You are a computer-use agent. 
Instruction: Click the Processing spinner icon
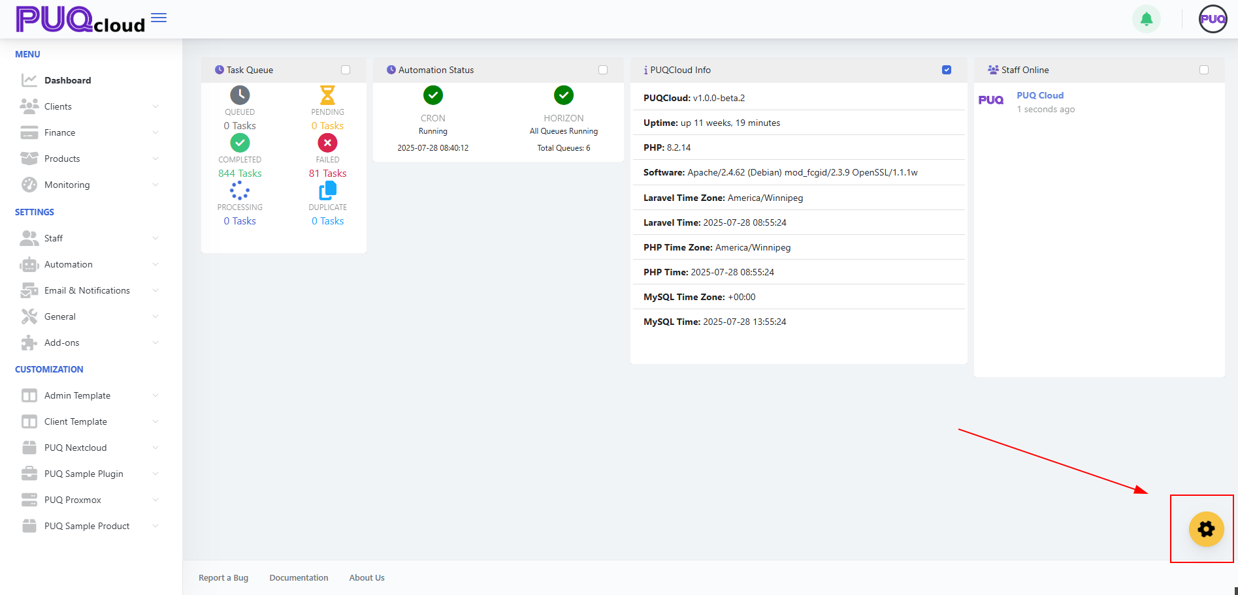click(240, 191)
